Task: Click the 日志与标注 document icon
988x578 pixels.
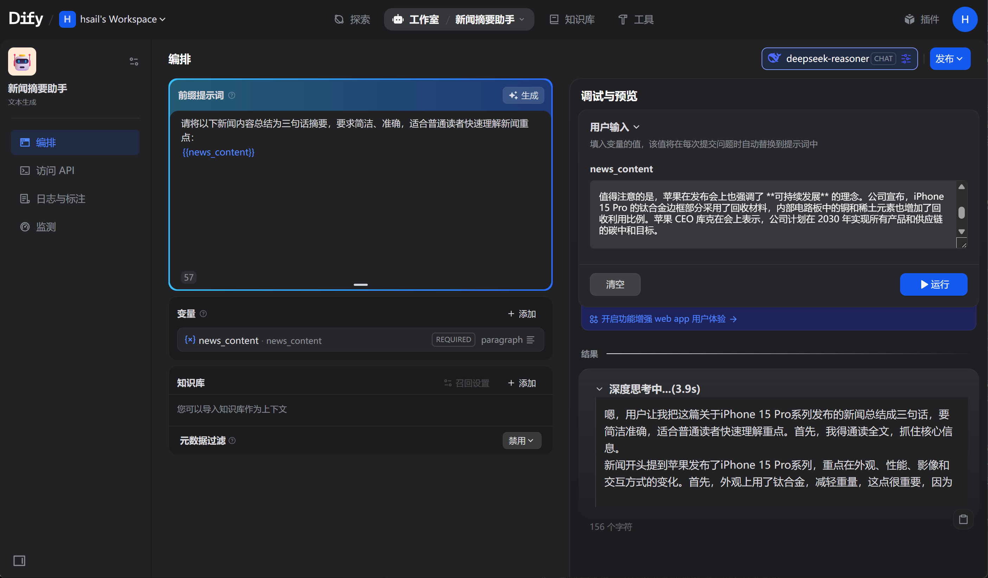Action: pos(25,199)
